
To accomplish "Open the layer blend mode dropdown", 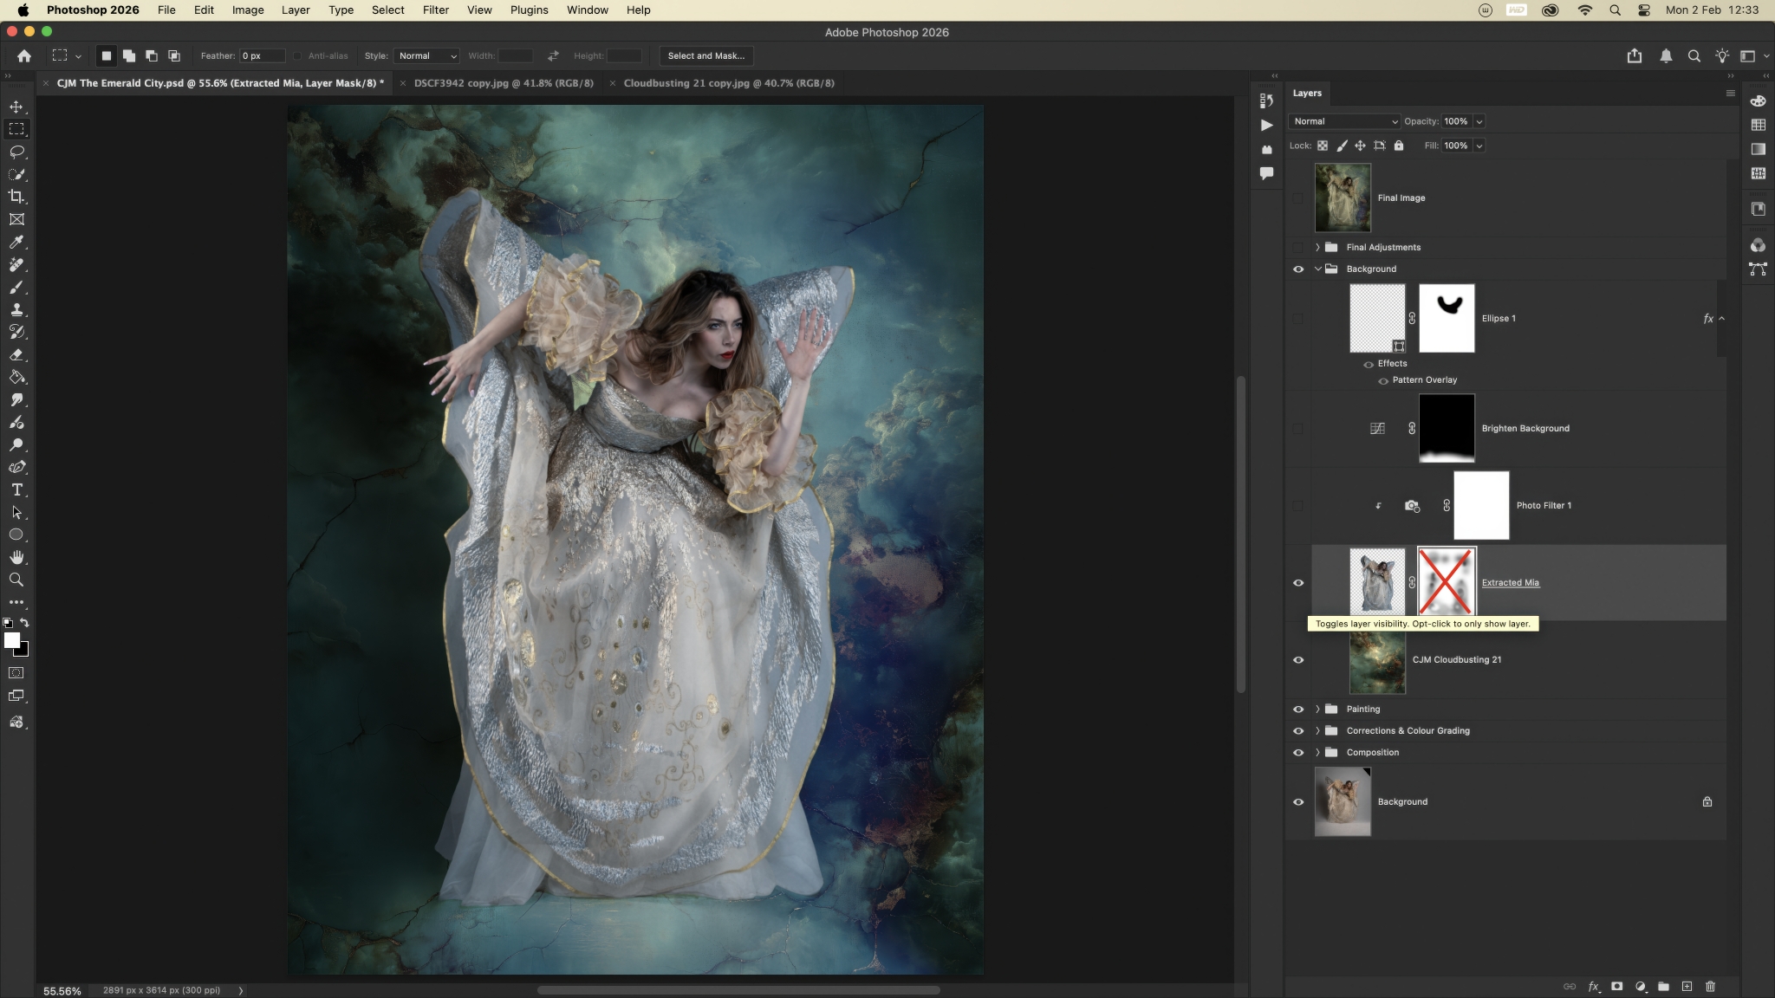I will click(1344, 121).
